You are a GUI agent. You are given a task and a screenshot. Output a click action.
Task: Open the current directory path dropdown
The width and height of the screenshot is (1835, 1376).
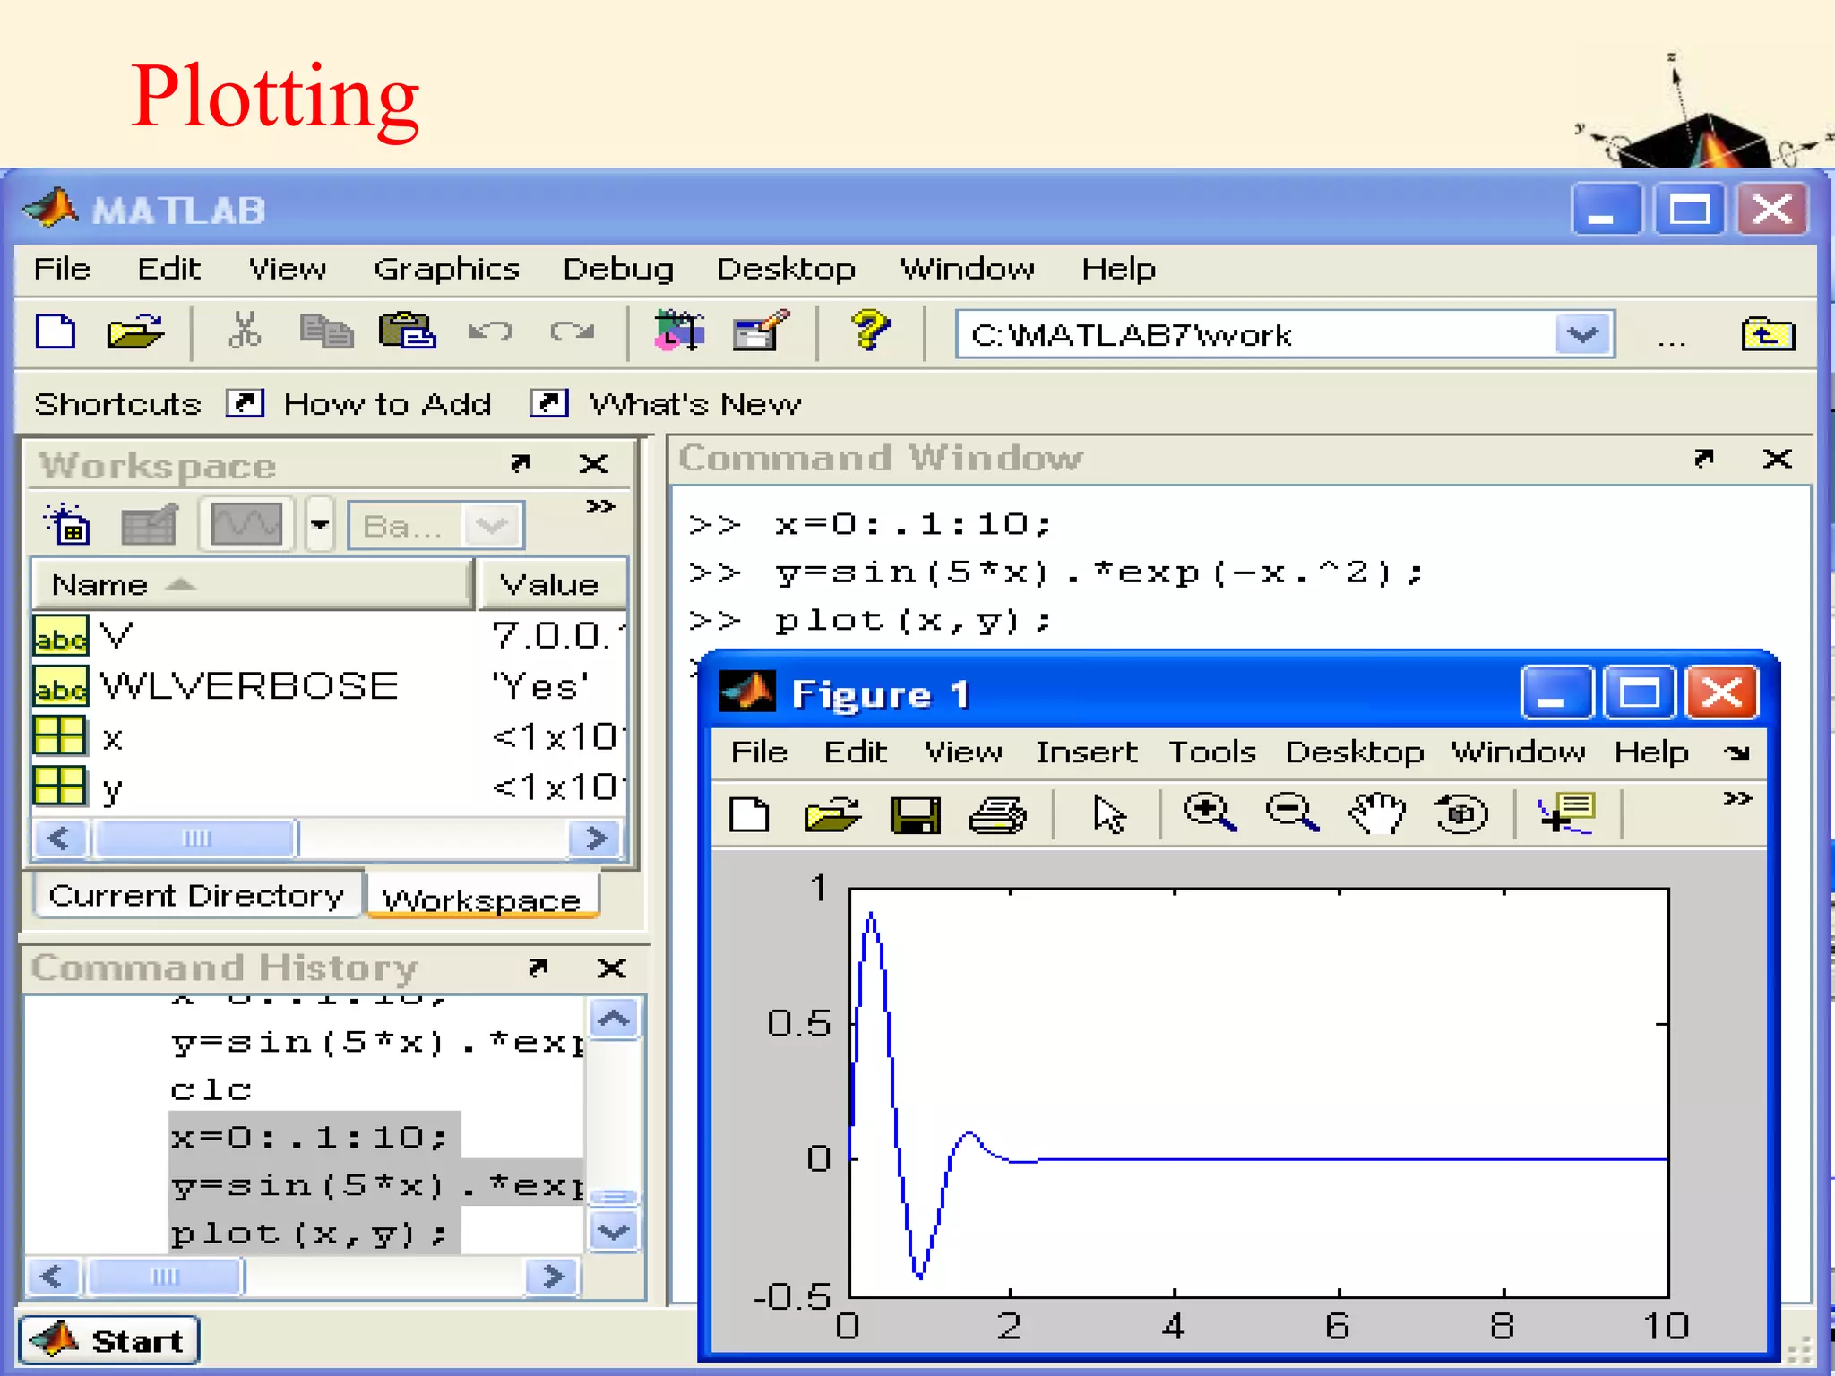click(1583, 335)
